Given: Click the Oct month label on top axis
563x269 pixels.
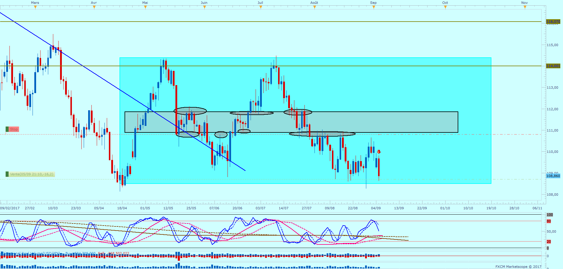Looking at the screenshot, I should pos(445,3).
